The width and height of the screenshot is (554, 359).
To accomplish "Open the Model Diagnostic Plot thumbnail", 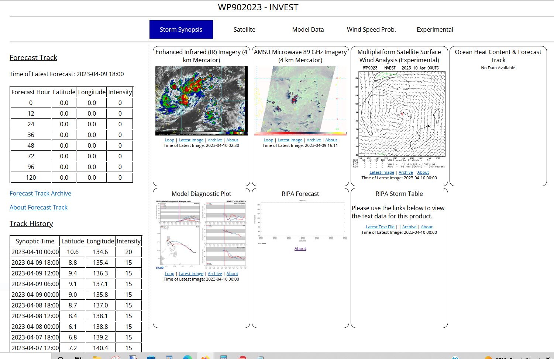I will (x=201, y=235).
